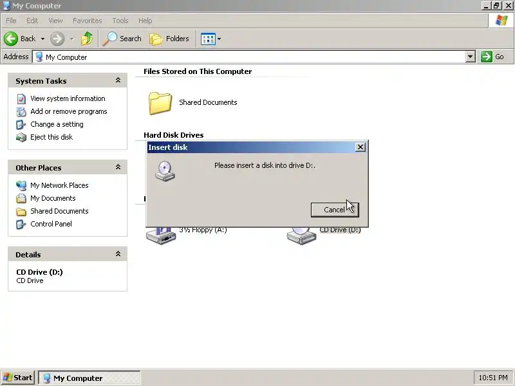This screenshot has width=515, height=386.
Task: Click the Eject this disk icon
Action: [21, 137]
